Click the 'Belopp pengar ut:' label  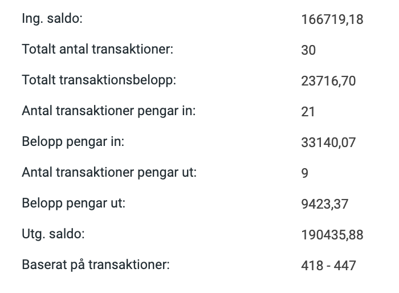click(74, 203)
